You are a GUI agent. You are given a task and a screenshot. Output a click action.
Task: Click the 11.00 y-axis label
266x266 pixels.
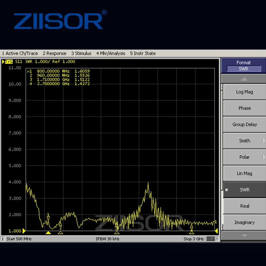[x=15, y=68]
